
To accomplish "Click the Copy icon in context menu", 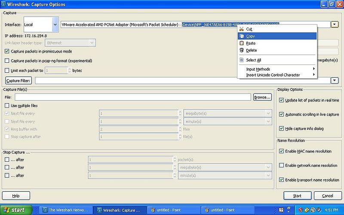I will click(242, 36).
